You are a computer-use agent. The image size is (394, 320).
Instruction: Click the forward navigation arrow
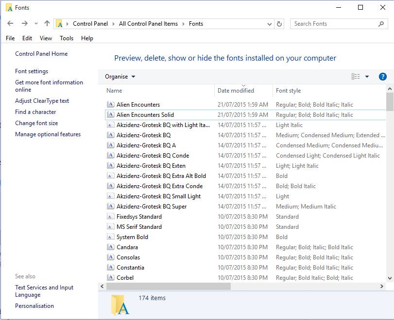point(25,24)
